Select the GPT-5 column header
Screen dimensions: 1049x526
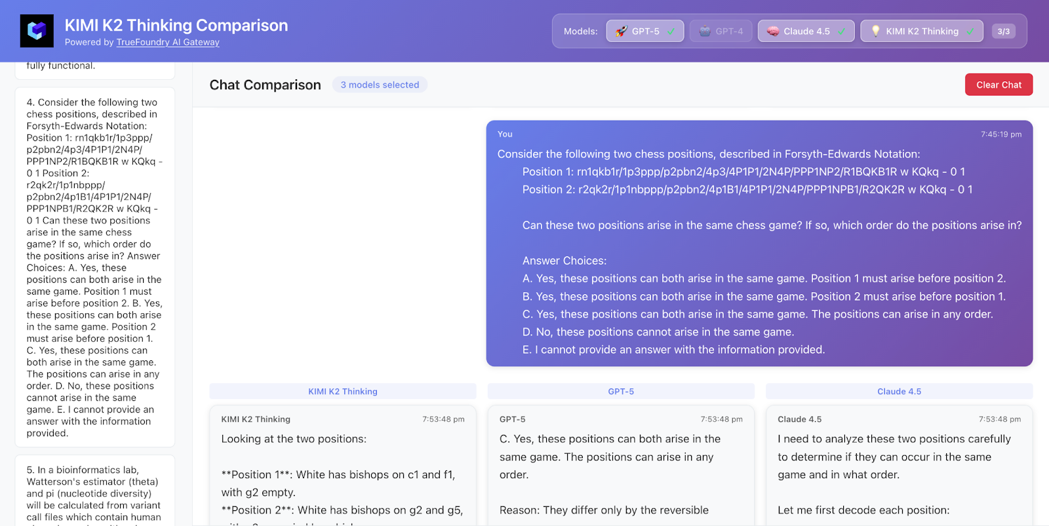click(x=621, y=391)
